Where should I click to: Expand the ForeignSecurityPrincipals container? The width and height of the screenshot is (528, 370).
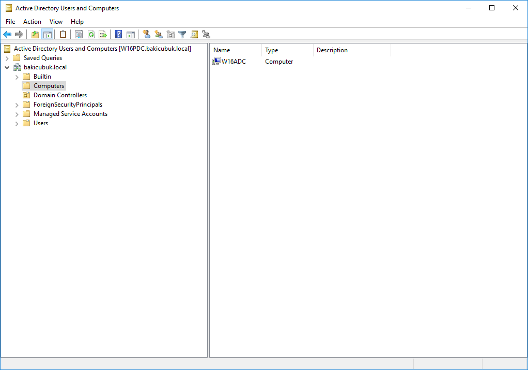[x=17, y=105]
